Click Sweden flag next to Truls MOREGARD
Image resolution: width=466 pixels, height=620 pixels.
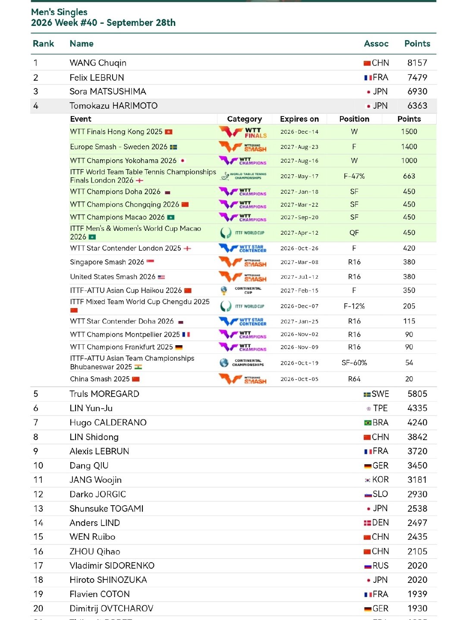(367, 394)
